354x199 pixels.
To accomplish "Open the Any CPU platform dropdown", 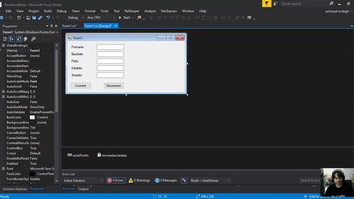I will pos(101,18).
